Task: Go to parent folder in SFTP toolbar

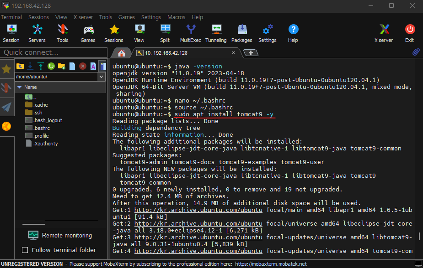Action: pos(20,66)
